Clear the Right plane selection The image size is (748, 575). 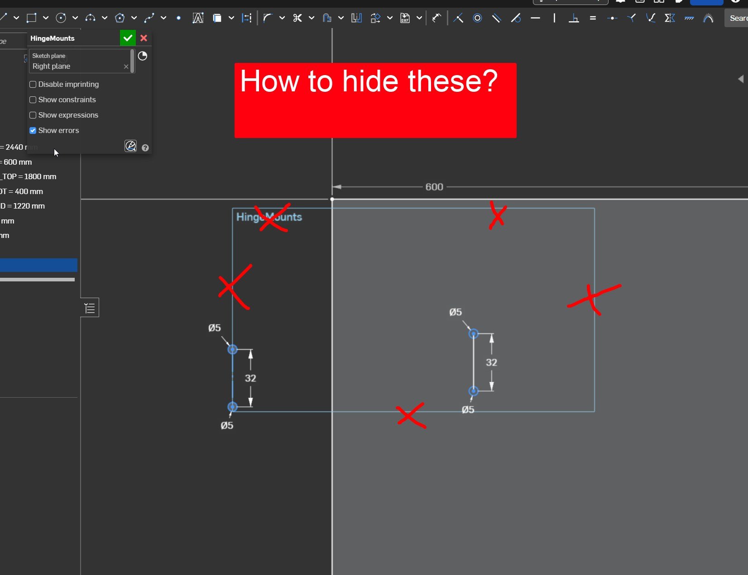click(126, 67)
